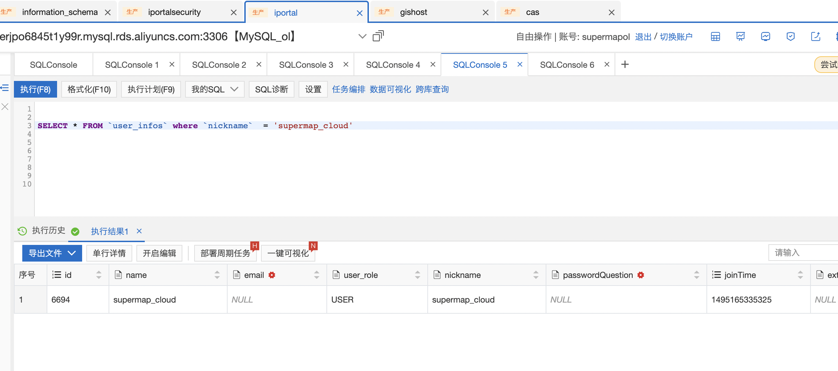This screenshot has width=838, height=371.
Task: Click the execution history clock icon
Action: point(22,231)
